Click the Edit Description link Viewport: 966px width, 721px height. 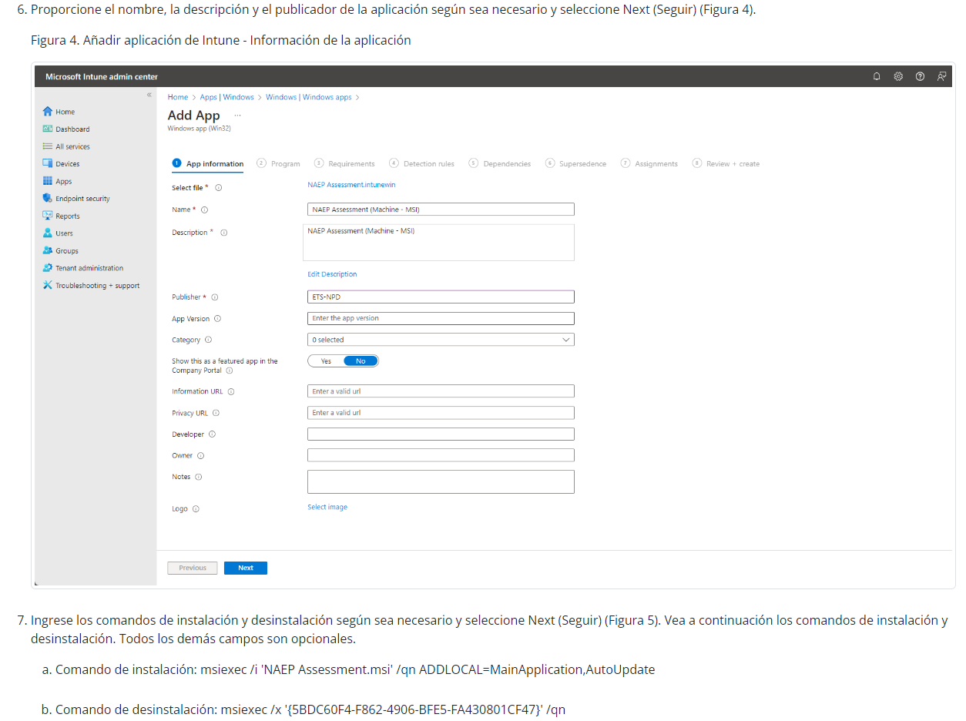click(332, 274)
